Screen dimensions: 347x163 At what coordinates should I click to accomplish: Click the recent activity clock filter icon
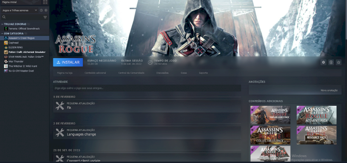click(41, 10)
